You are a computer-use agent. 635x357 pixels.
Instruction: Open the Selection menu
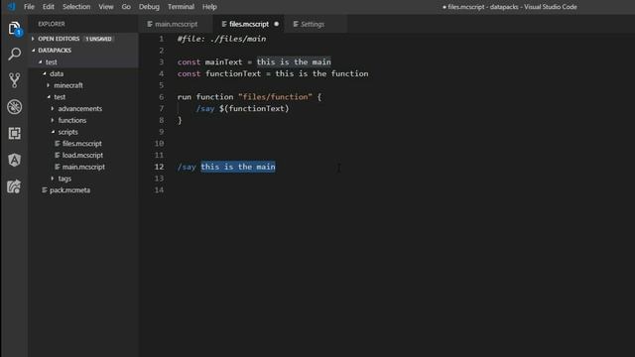[76, 7]
